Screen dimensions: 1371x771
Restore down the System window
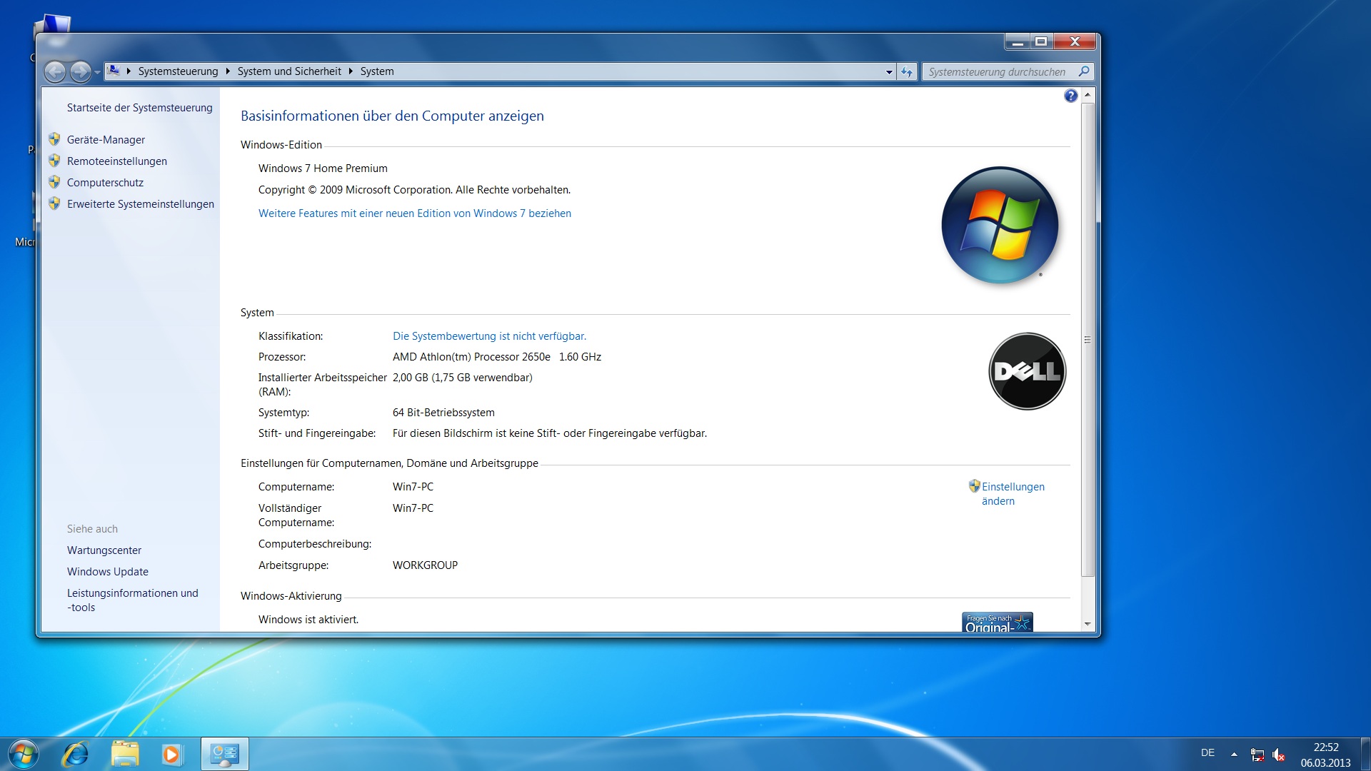1041,42
